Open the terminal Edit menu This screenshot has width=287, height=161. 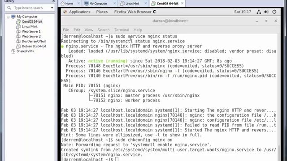[77, 30]
